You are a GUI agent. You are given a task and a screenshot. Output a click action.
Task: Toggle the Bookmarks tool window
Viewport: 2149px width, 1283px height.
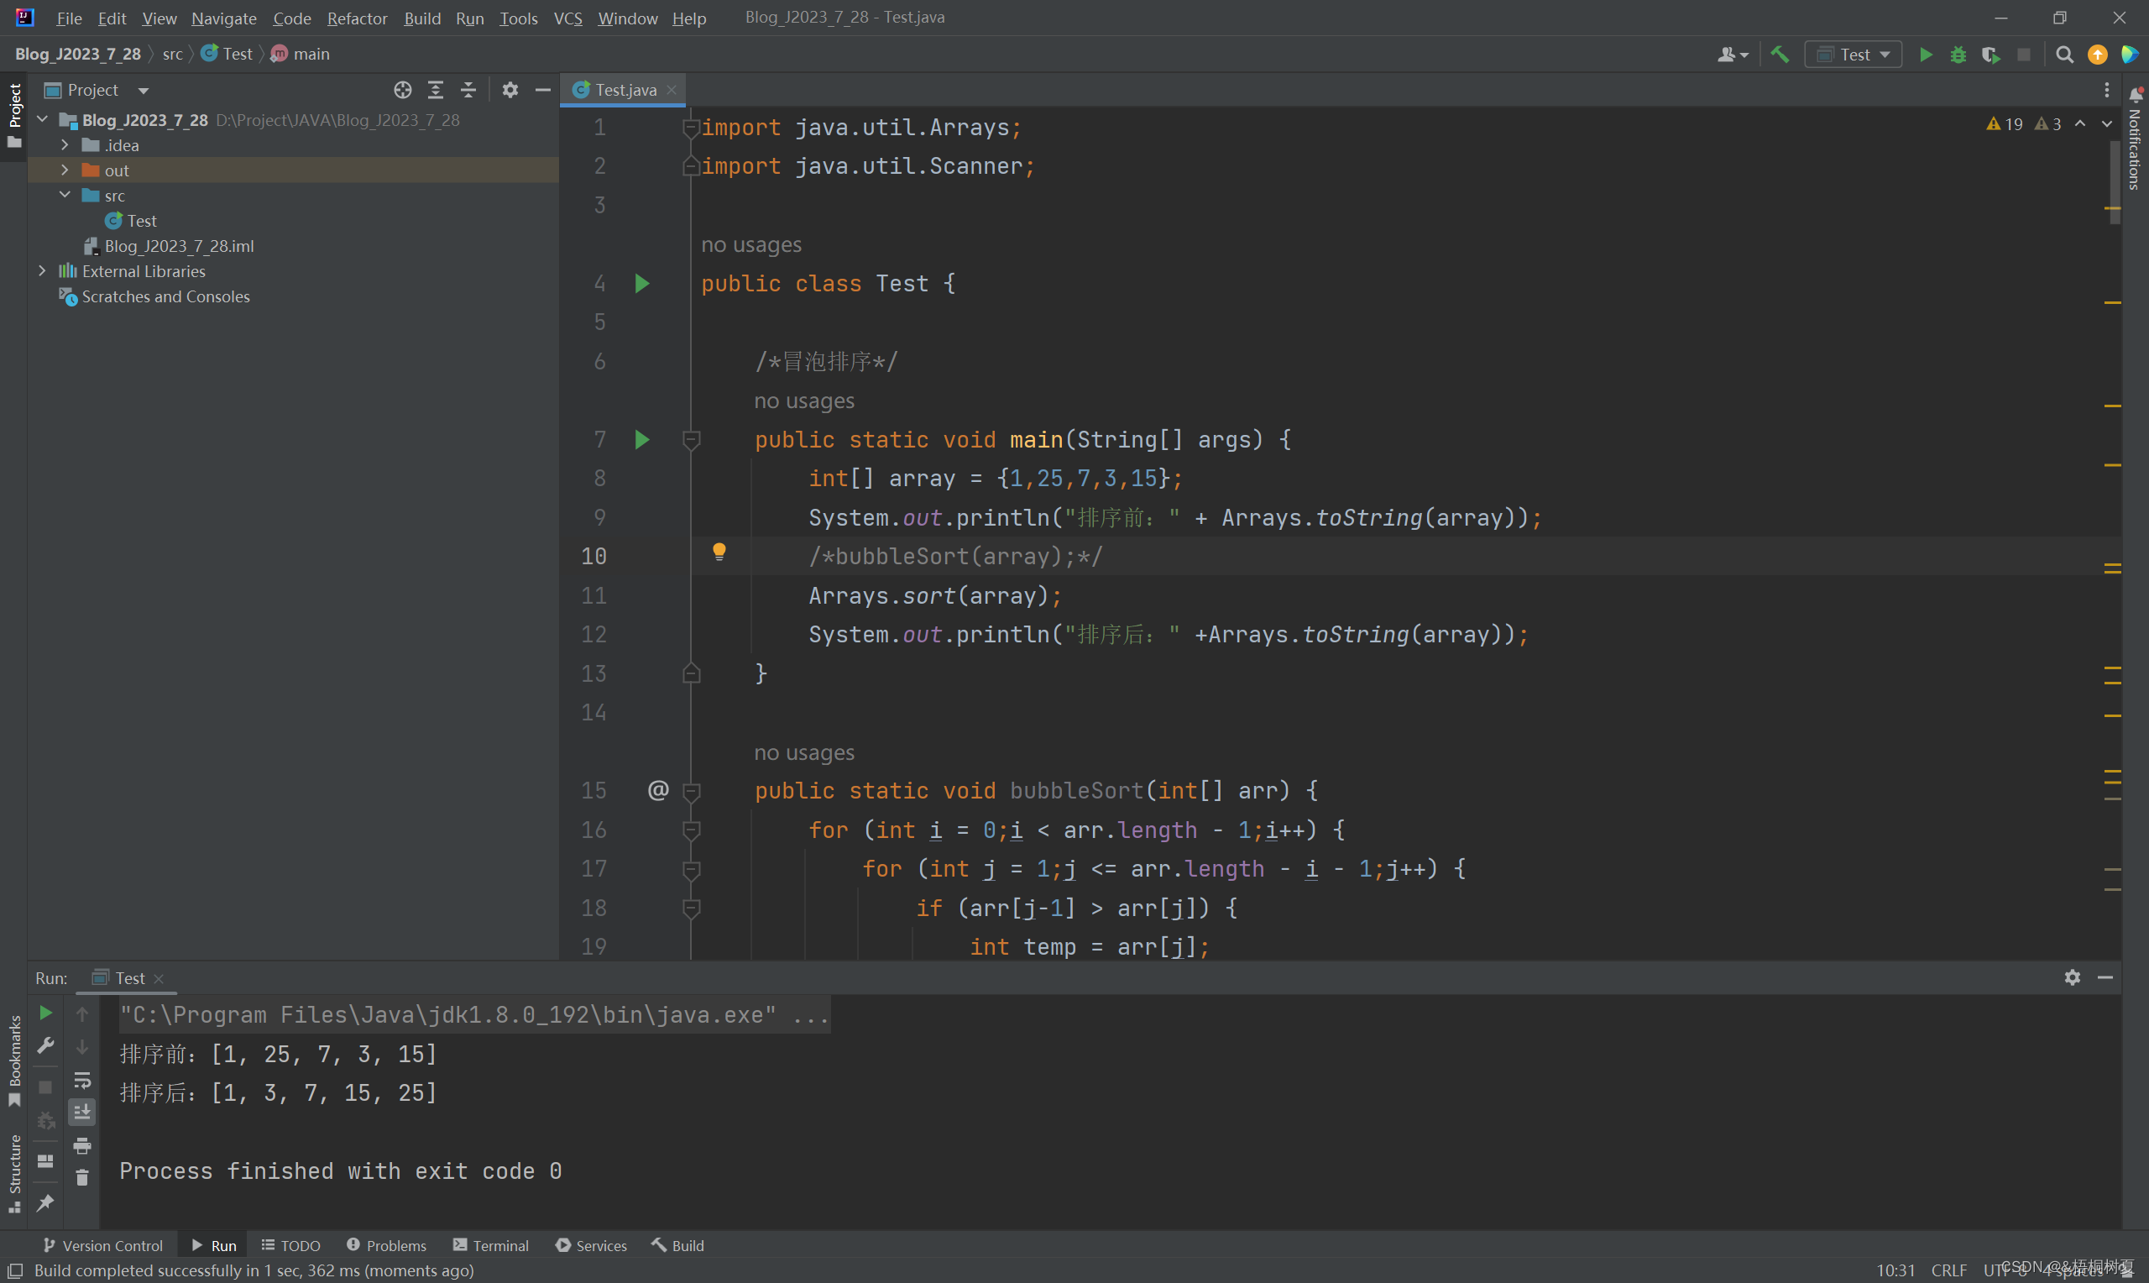coord(13,1060)
